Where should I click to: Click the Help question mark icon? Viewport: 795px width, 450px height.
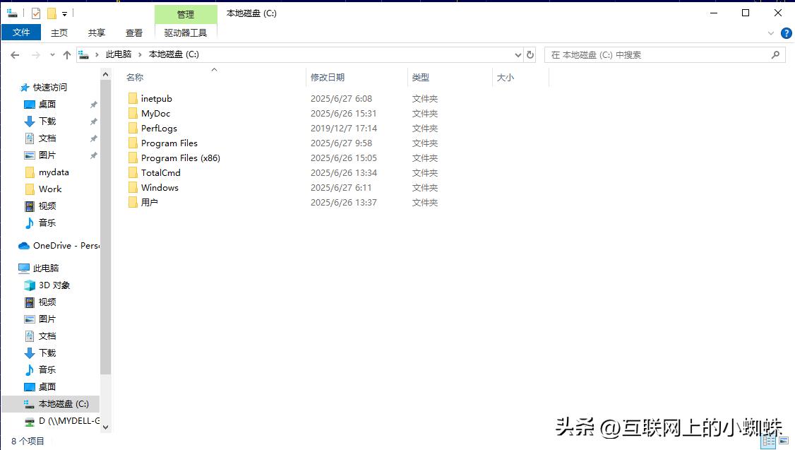point(786,32)
